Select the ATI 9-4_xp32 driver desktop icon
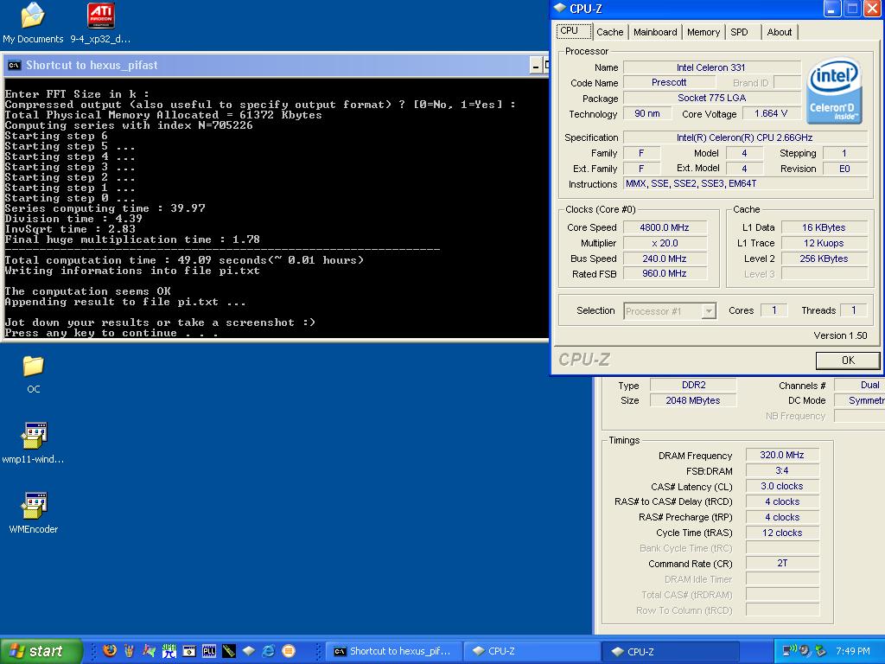This screenshot has height=664, width=885. point(100,23)
